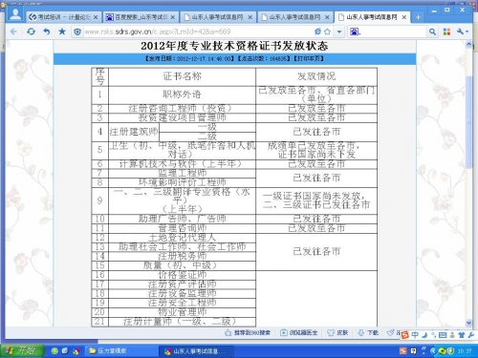The width and height of the screenshot is (478, 358).
Task: Click the tray clock
Action: tap(465, 351)
